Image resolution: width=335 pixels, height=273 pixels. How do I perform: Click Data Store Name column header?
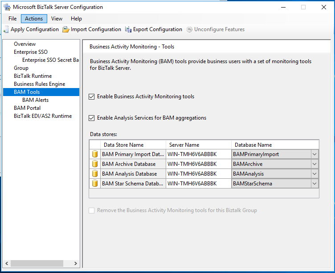133,145
